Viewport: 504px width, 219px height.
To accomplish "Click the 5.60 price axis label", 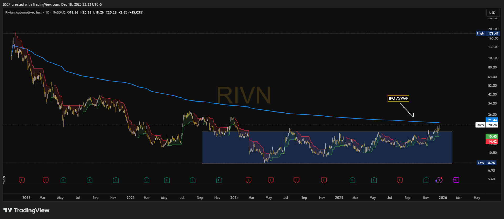I will tap(491, 179).
